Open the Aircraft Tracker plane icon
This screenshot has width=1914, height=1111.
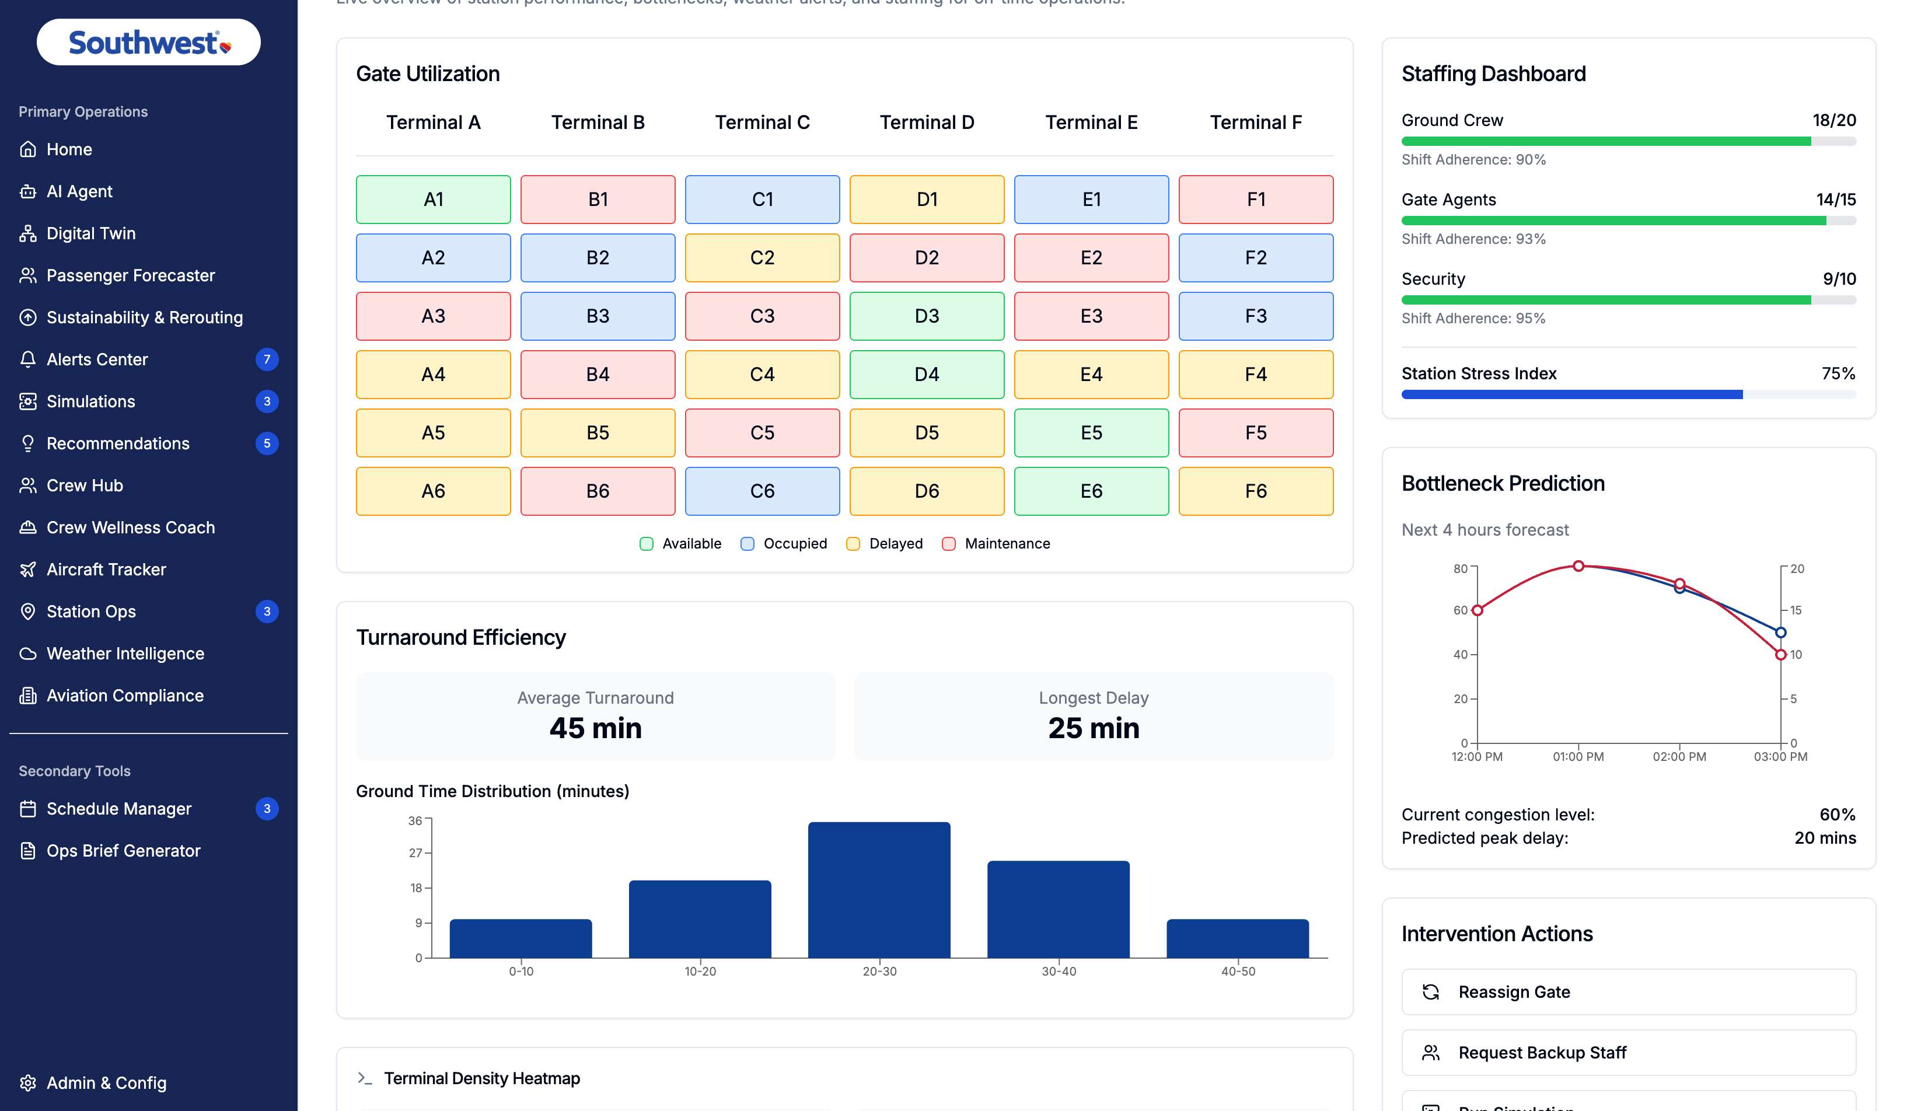28,570
